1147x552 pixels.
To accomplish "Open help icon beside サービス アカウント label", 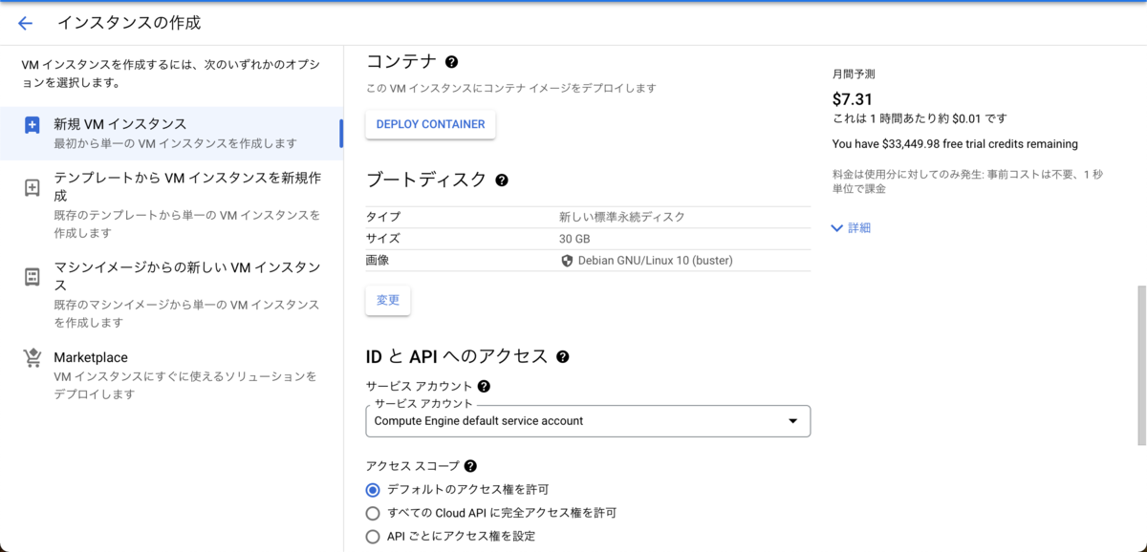I will coord(484,387).
